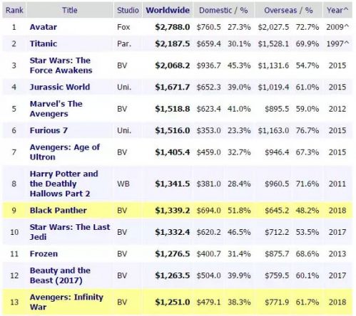Sort by Domestic column header
The image size is (356, 316).
pos(215,10)
